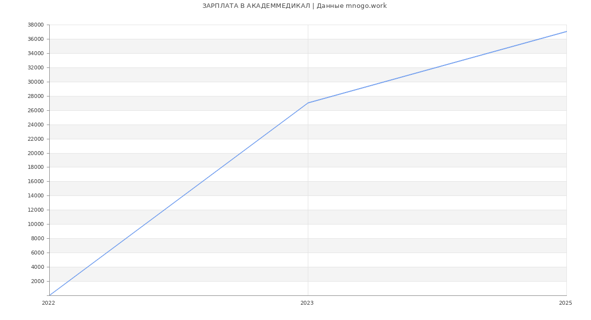Click the 28000 y-axis value

tap(35, 96)
